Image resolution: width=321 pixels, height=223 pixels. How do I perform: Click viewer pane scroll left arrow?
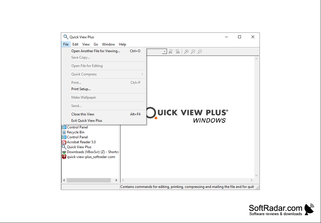pyautogui.click(x=123, y=180)
